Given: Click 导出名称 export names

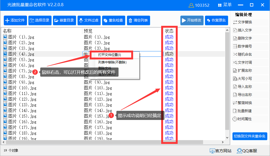Looking at the screenshot, I should tap(242, 95).
